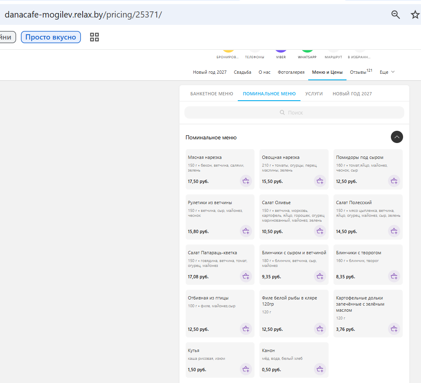Add Канон to the basket
The width and height of the screenshot is (421, 383).
[x=320, y=369]
